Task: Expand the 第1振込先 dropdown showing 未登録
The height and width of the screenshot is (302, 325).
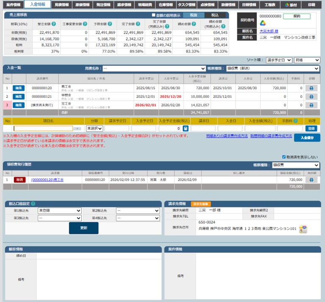Action: pyautogui.click(x=59, y=211)
